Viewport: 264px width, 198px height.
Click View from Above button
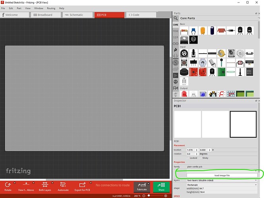pos(26,186)
